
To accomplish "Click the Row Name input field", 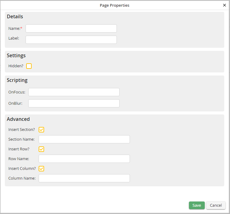I will (x=84, y=159).
